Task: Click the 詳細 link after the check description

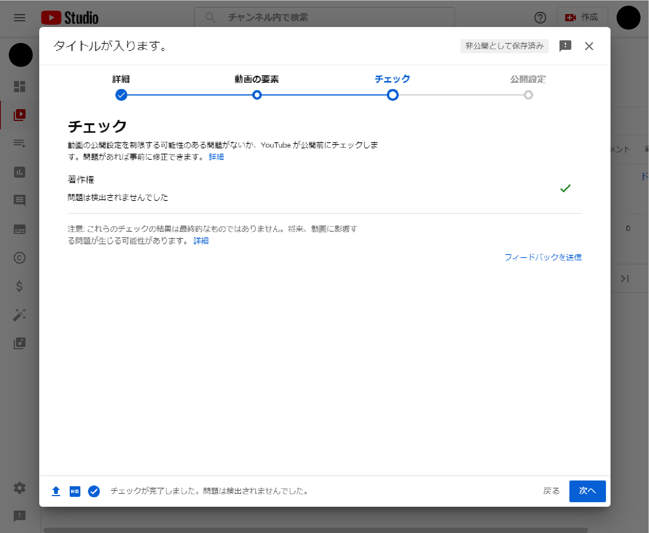Action: pos(216,157)
